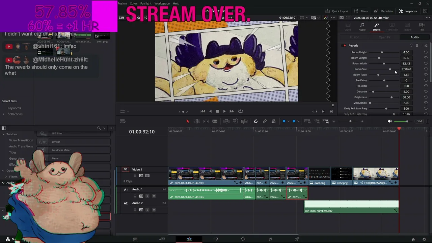Lock the Video 1 track
The height and width of the screenshot is (243, 432).
(x=135, y=175)
